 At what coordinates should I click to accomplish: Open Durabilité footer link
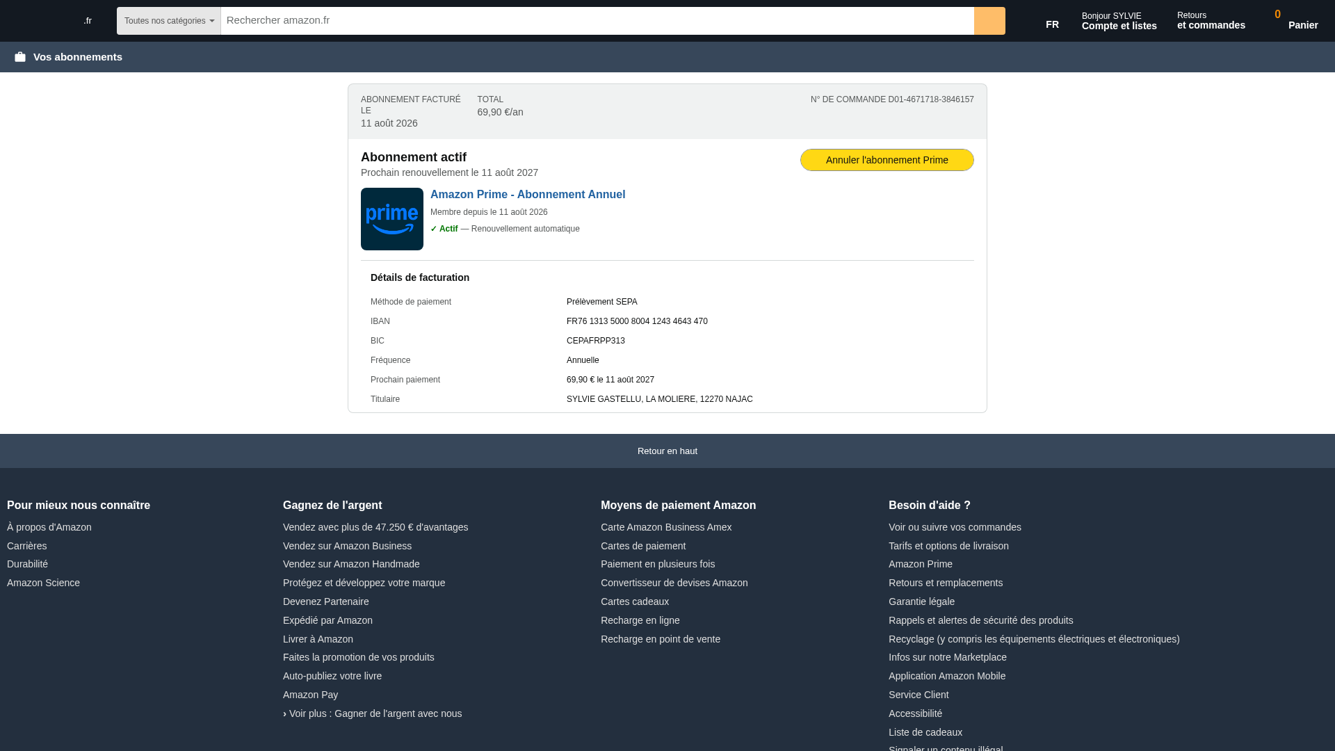pos(28,564)
